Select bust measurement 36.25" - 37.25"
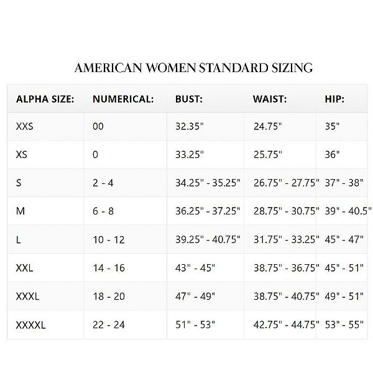Viewport: 373px width, 373px height. [208, 211]
